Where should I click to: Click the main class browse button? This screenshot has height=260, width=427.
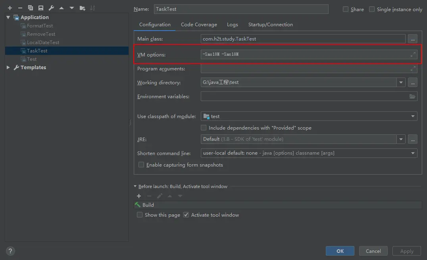413,39
